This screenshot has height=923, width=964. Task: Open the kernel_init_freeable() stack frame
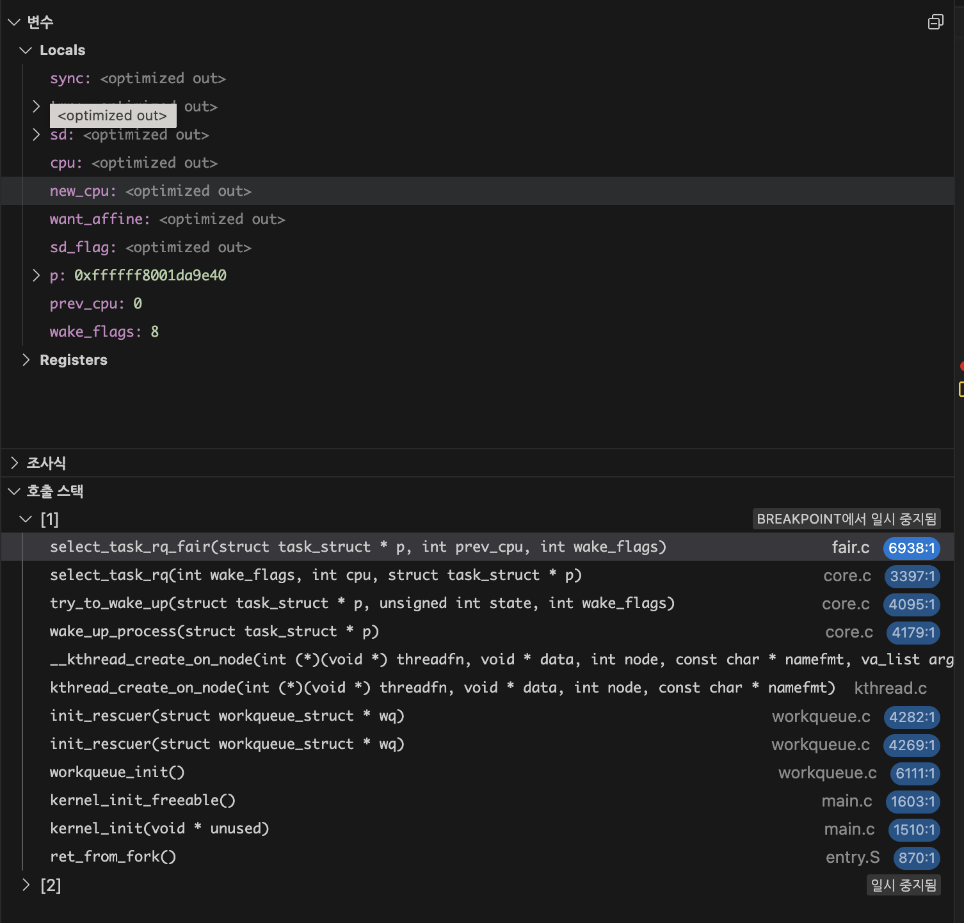tap(478, 800)
